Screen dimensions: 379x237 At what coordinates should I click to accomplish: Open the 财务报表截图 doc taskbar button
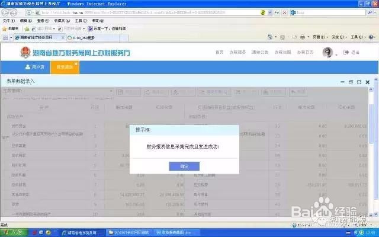177,233
